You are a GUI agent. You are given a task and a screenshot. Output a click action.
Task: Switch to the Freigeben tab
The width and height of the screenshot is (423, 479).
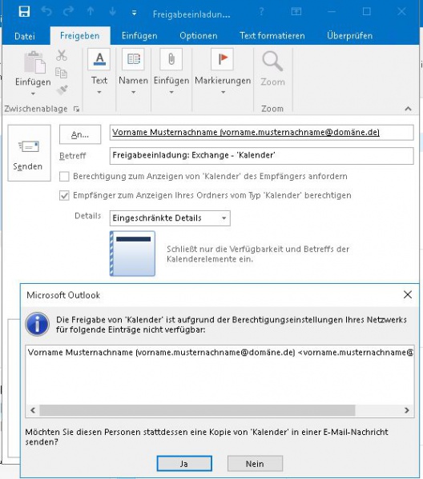(x=80, y=36)
